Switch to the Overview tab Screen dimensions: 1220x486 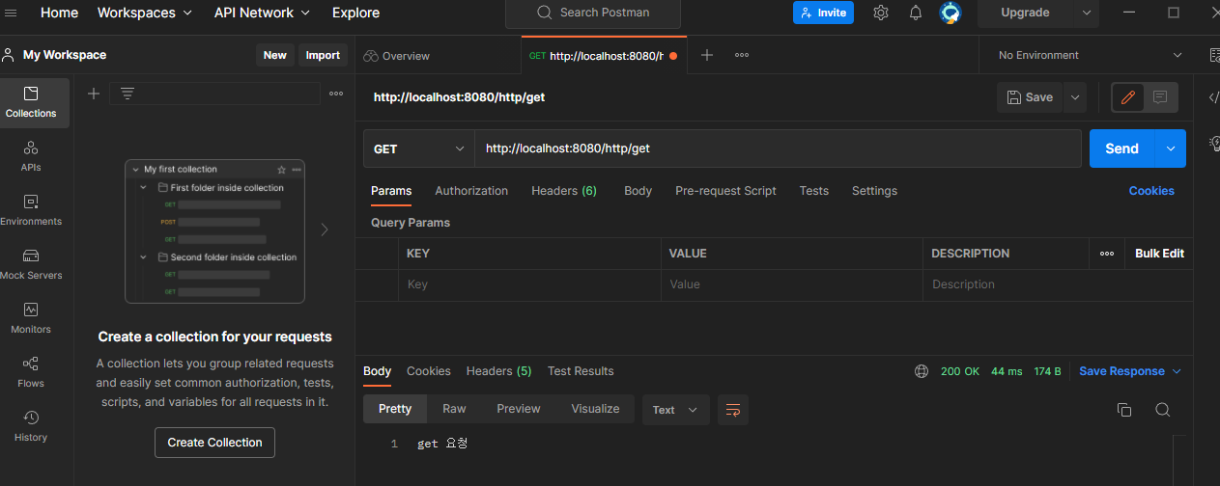(397, 56)
